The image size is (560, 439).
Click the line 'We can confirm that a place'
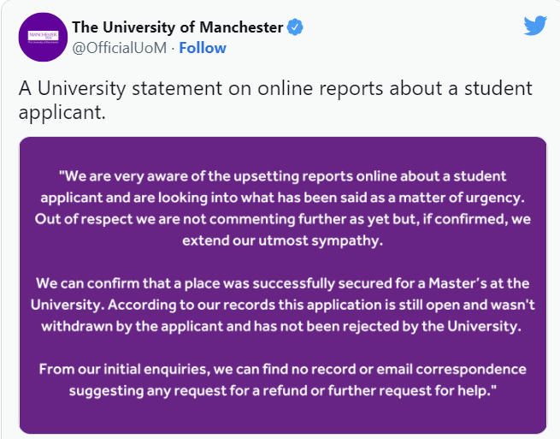[282, 283]
